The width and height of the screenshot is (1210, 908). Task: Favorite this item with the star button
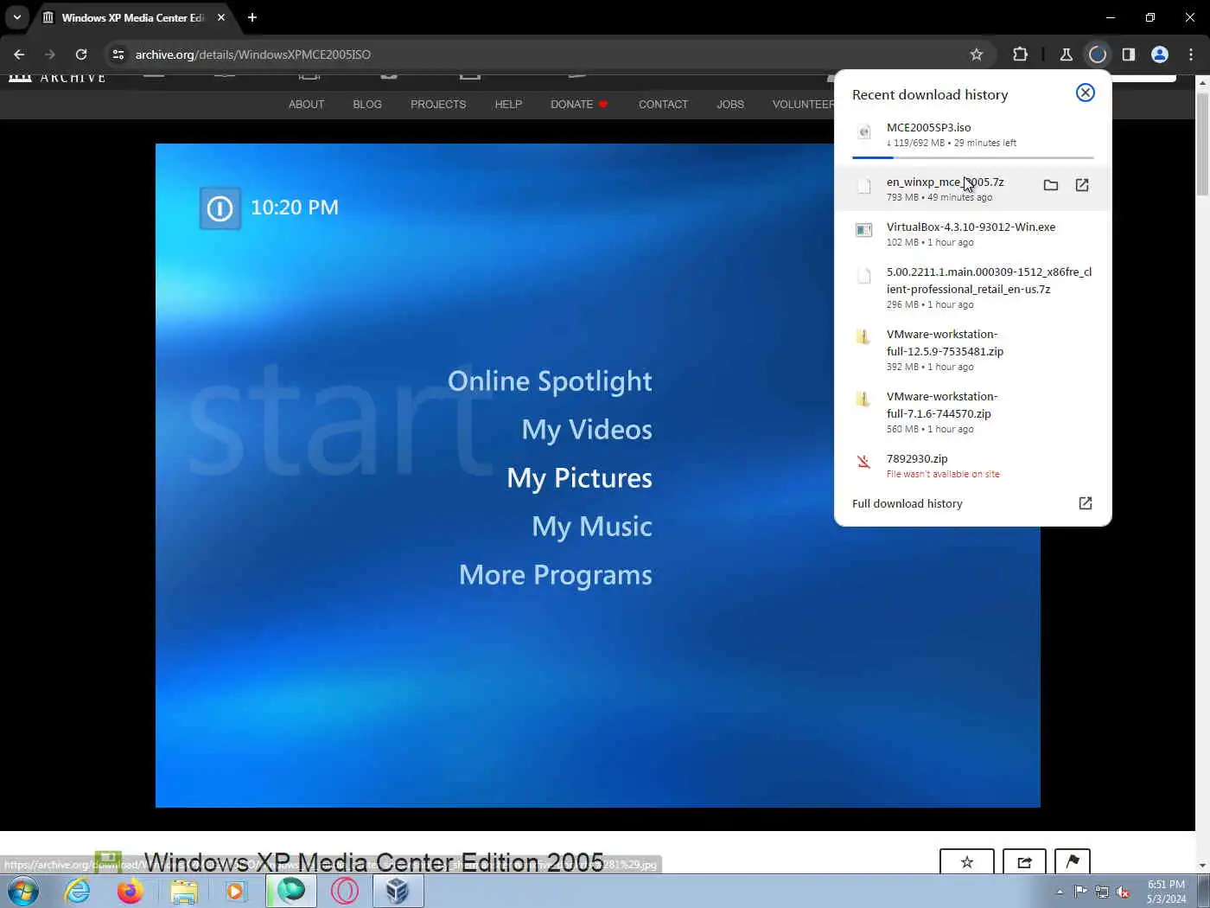[x=967, y=861]
